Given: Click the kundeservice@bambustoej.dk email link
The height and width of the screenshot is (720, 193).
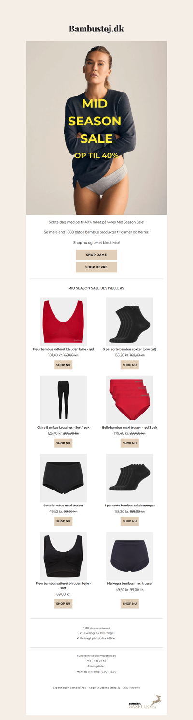Looking at the screenshot, I should pyautogui.click(x=96, y=655).
